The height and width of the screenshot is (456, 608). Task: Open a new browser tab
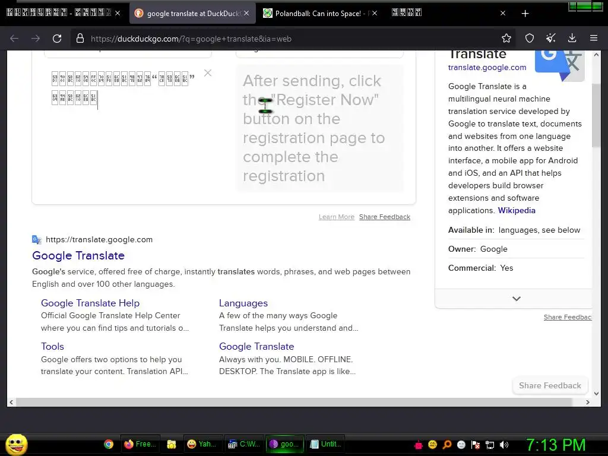click(525, 14)
